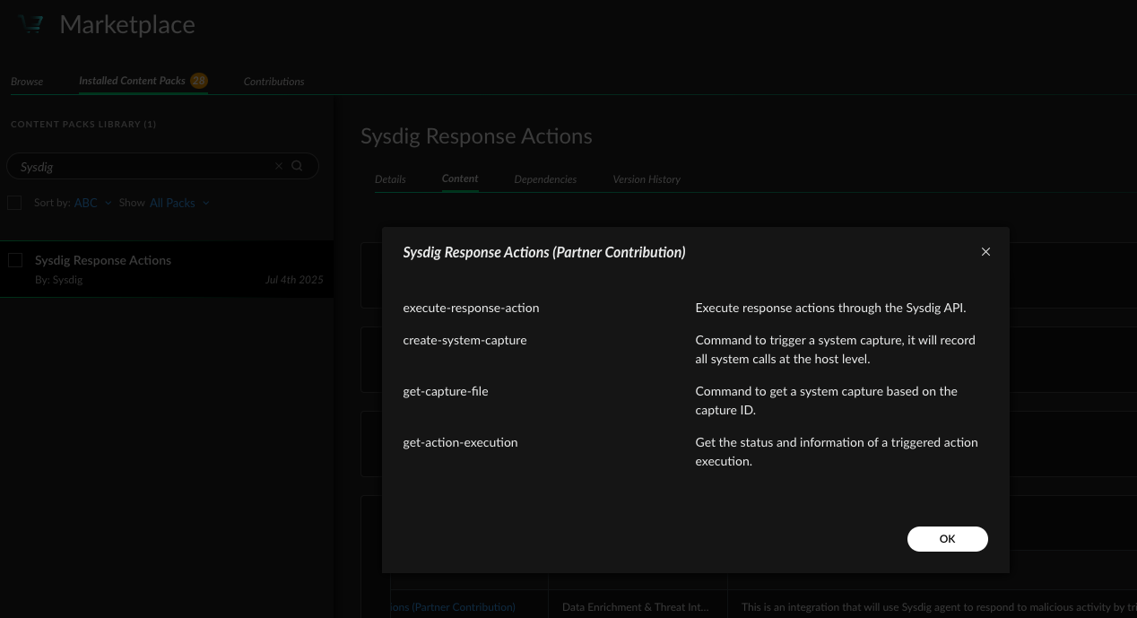Viewport: 1137px width, 618px height.
Task: View the Version History tab
Action: [647, 179]
